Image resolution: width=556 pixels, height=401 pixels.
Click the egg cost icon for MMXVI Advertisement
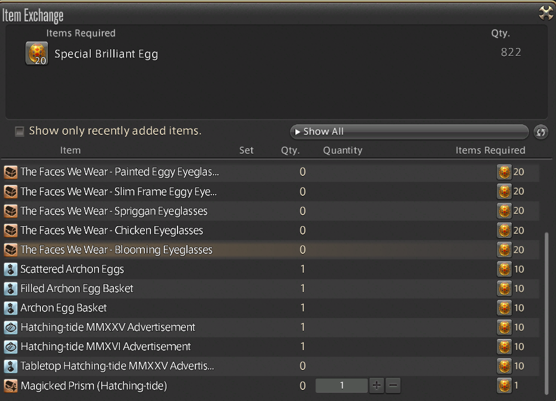504,347
